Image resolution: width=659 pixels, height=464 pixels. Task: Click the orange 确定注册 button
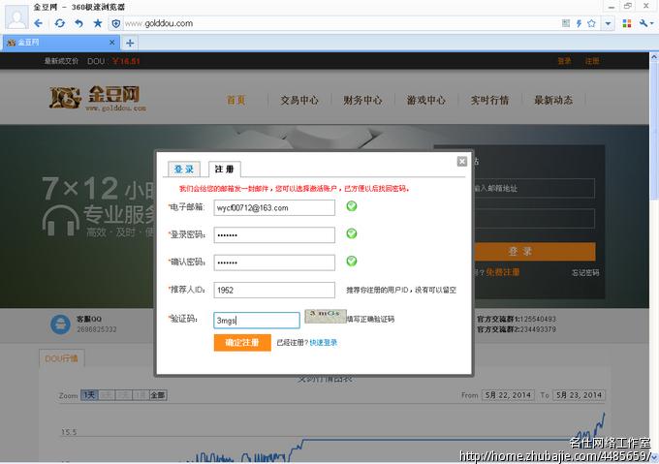pyautogui.click(x=242, y=343)
